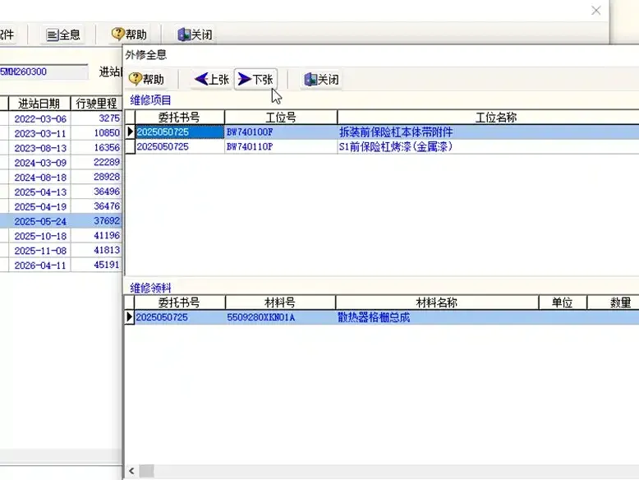Select the row dated 2024-08-18

pos(61,177)
